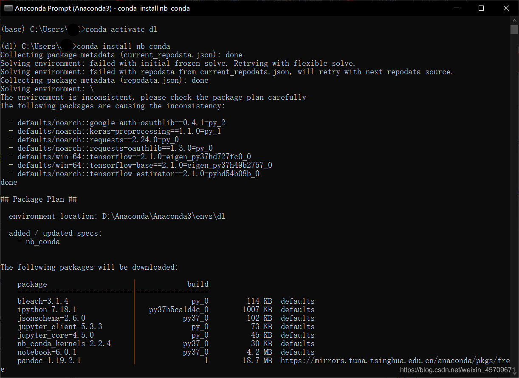This screenshot has width=519, height=378.
Task: Click the py37h5ca1d4c_0 build value
Action: pos(179,310)
